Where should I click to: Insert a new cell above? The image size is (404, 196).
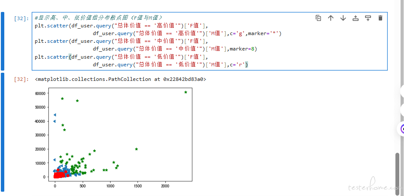click(356, 18)
